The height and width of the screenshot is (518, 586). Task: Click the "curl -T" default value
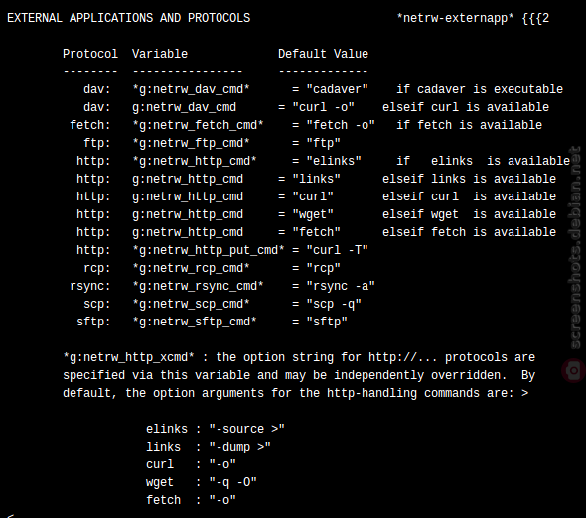(x=337, y=250)
